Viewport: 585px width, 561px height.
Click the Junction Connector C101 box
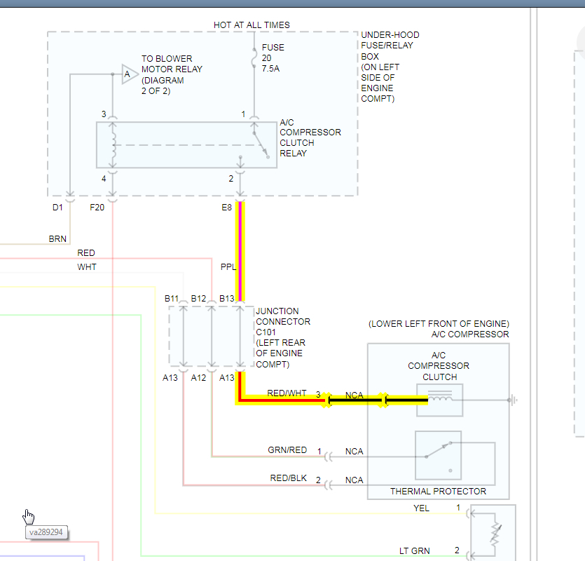(211, 335)
